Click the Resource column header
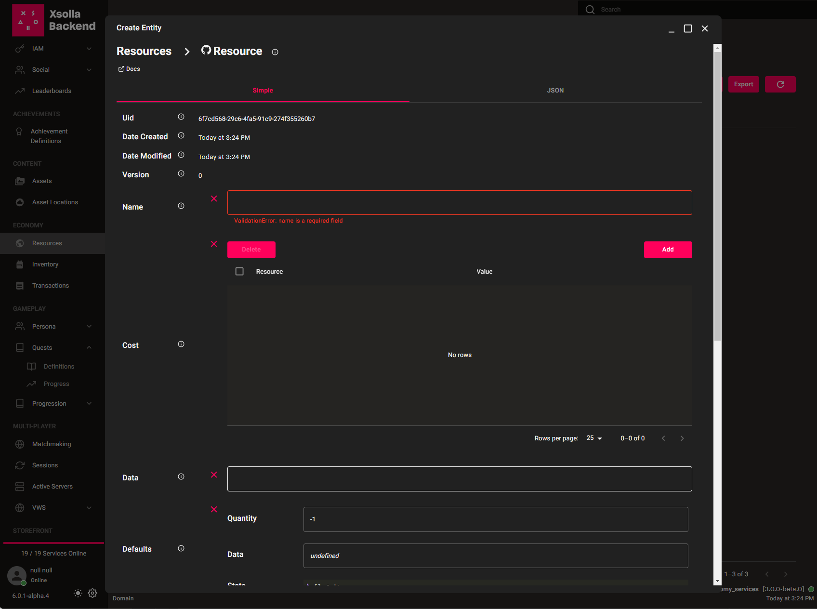 [270, 272]
